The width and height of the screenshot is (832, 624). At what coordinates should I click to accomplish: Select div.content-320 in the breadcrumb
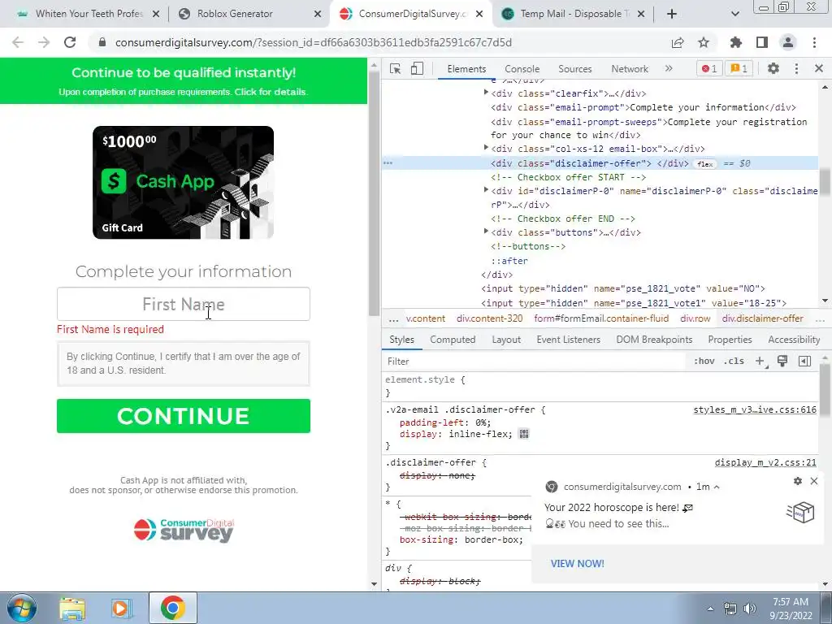pos(490,318)
